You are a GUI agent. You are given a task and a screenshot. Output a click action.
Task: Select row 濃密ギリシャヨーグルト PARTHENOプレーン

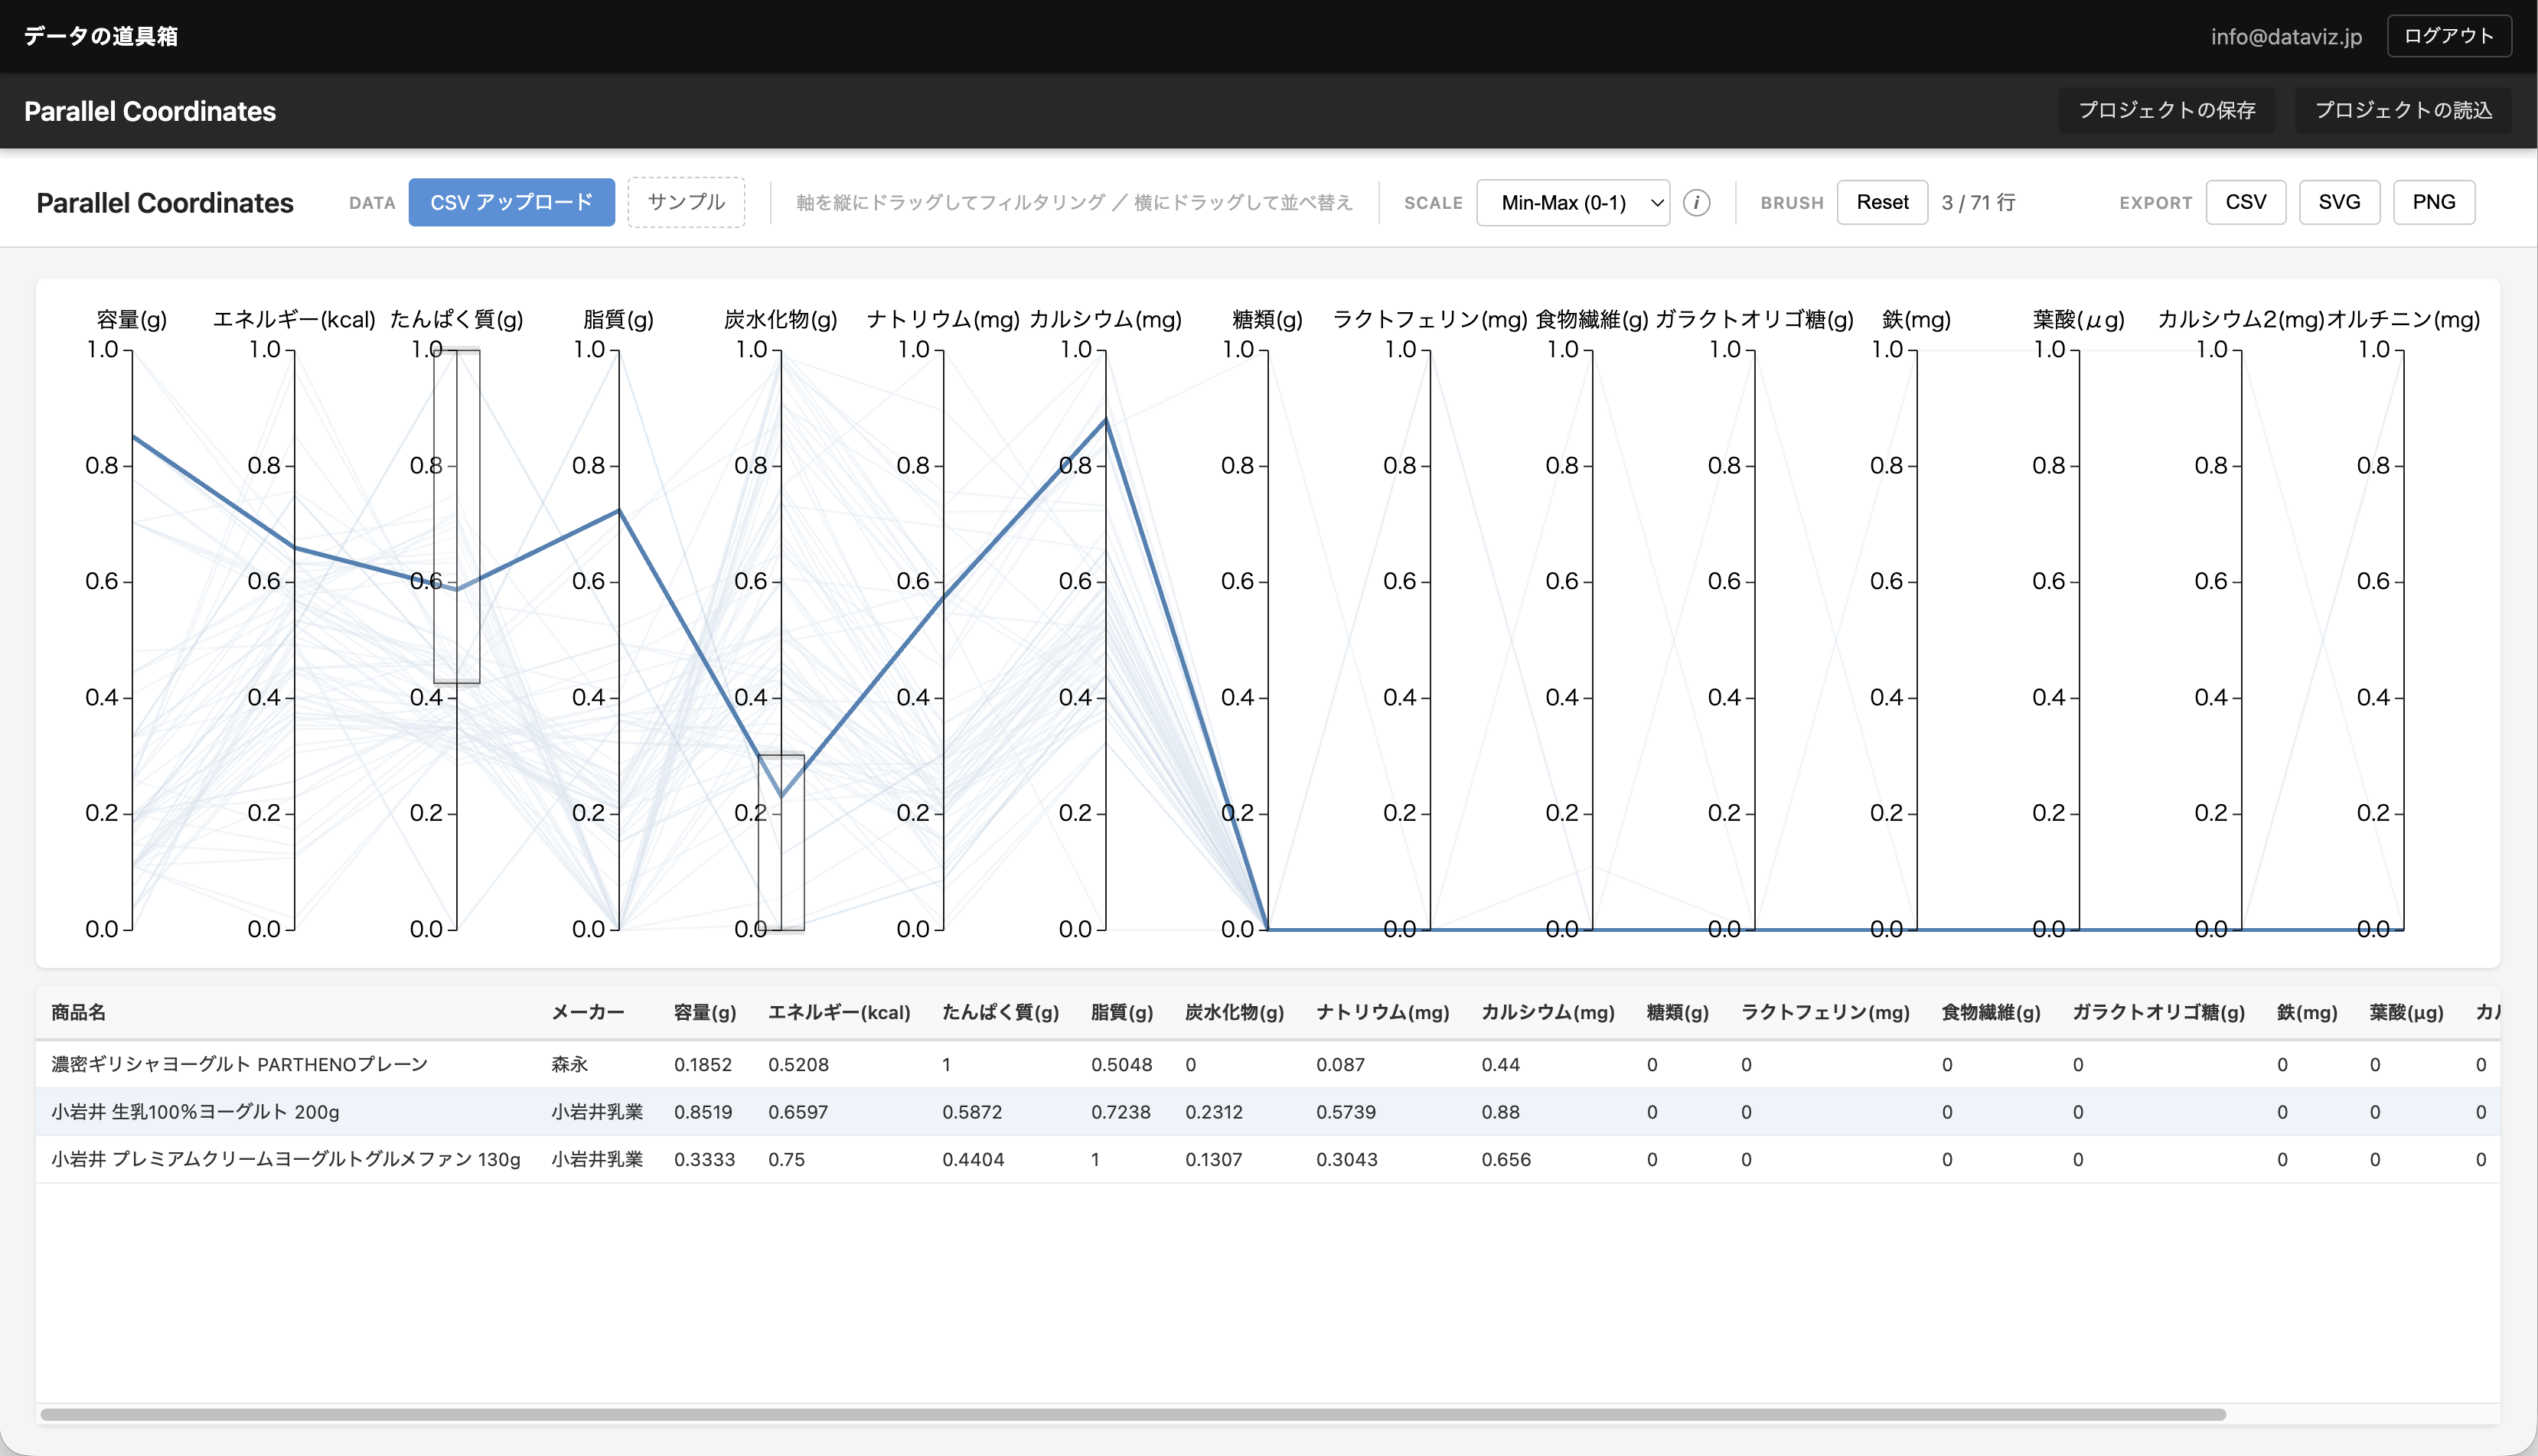[239, 1064]
